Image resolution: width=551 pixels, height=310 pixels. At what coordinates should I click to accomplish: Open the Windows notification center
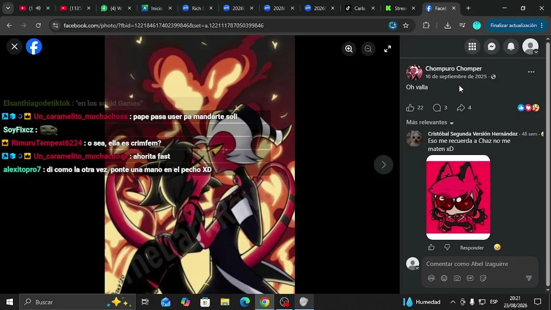[538, 302]
